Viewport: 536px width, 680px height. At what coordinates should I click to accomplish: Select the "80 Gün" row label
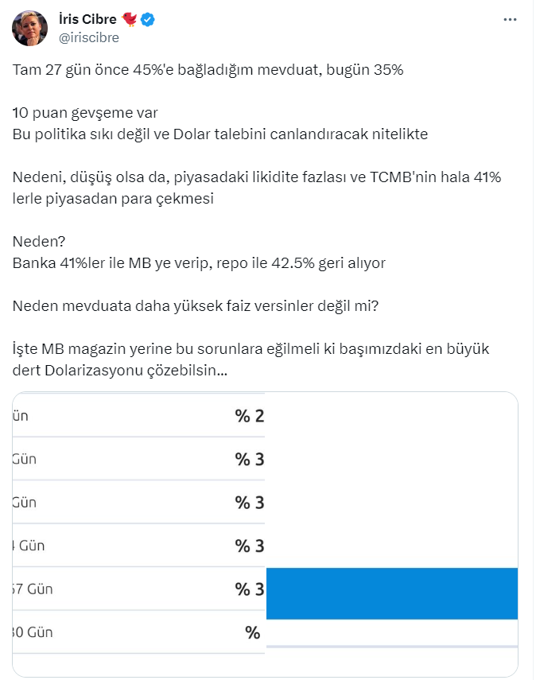(x=33, y=633)
